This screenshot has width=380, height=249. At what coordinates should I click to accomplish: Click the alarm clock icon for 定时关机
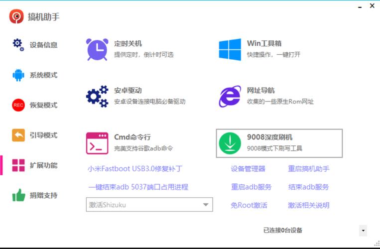pos(97,49)
